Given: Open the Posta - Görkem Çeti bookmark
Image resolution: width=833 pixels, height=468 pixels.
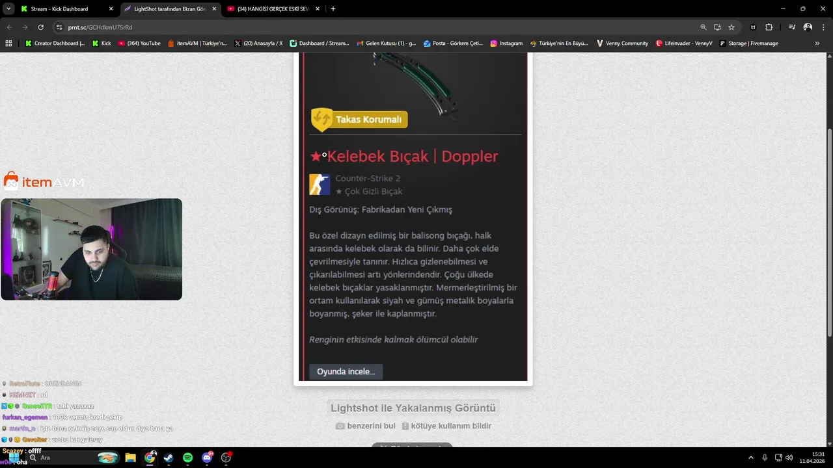Looking at the screenshot, I should point(453,44).
